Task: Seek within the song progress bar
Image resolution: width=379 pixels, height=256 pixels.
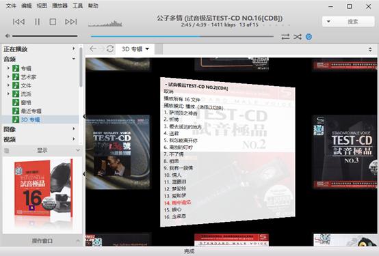Action: pos(182,36)
